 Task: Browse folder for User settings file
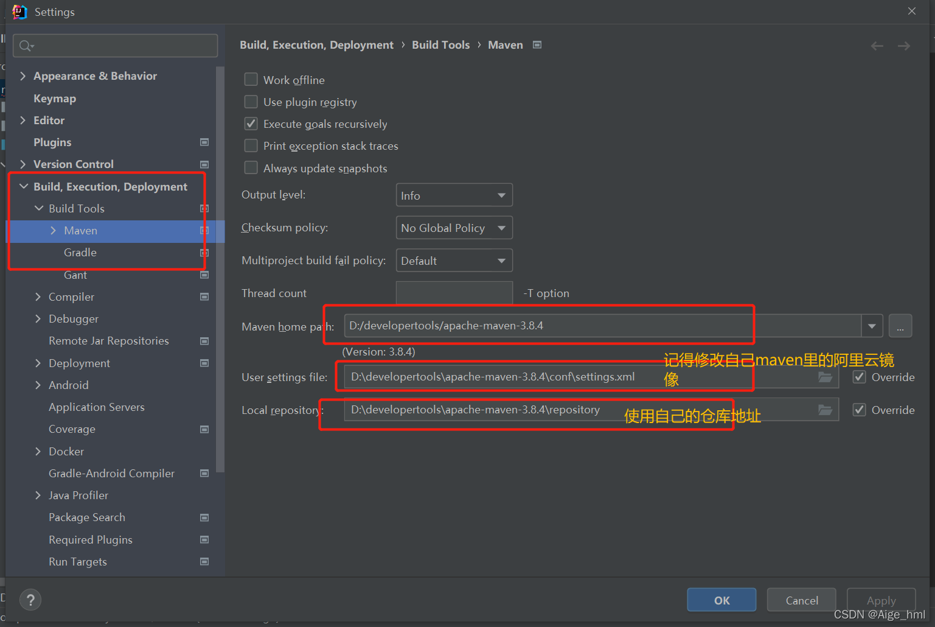pyautogui.click(x=825, y=377)
